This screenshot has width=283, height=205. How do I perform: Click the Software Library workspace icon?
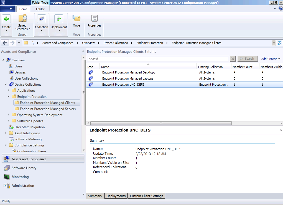click(x=7, y=168)
